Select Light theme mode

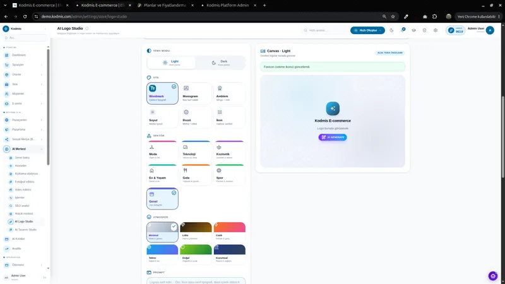point(171,62)
